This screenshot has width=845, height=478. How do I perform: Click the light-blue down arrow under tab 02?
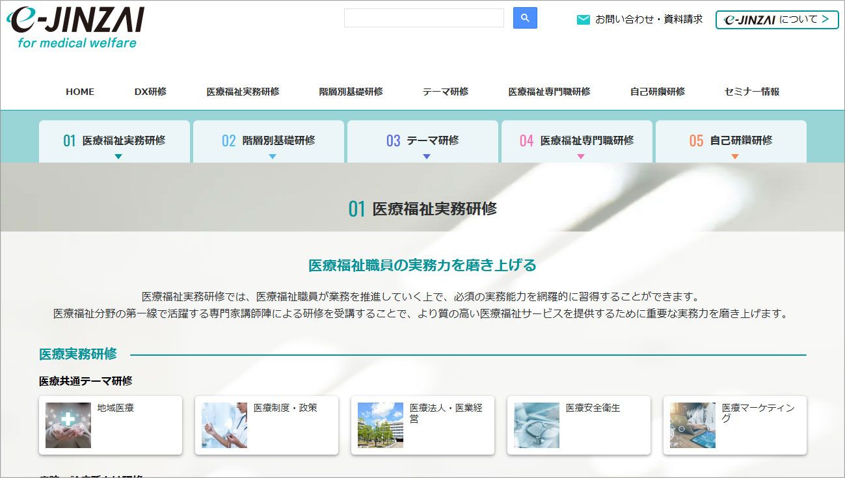click(273, 156)
